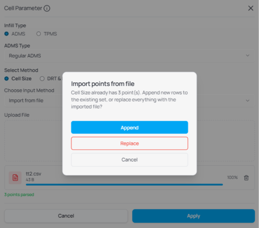This screenshot has height=228, width=259.
Task: Apply the cell parameter settings
Action: tap(193, 216)
